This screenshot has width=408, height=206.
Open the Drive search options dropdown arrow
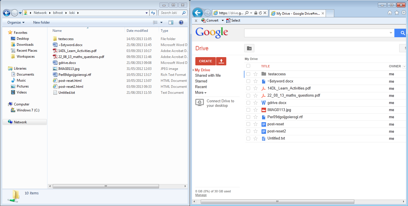[x=391, y=33]
